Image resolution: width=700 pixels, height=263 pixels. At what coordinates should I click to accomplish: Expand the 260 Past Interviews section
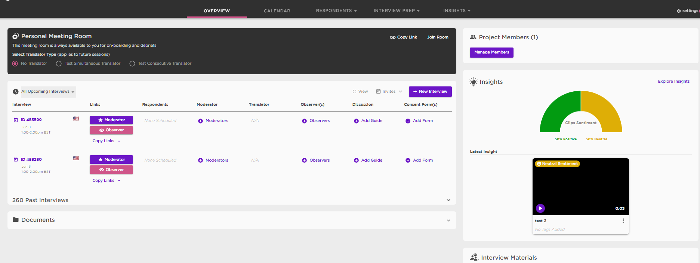coord(448,200)
